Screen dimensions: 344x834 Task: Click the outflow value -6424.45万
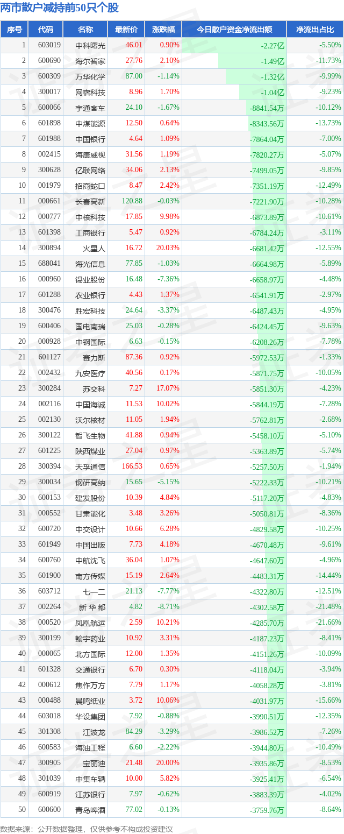[x=267, y=326]
